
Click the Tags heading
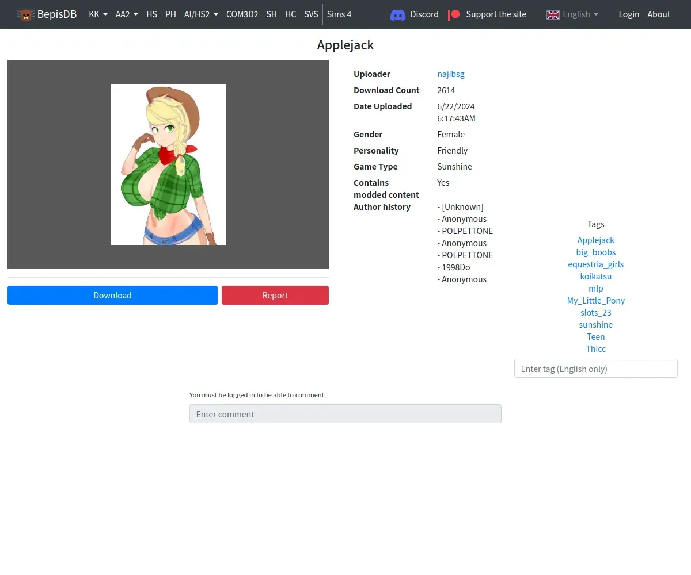596,224
